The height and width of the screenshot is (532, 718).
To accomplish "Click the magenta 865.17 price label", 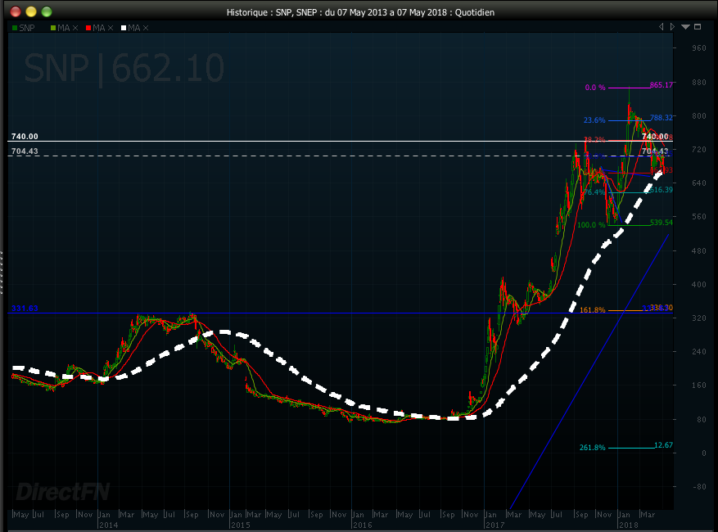I will [x=662, y=84].
